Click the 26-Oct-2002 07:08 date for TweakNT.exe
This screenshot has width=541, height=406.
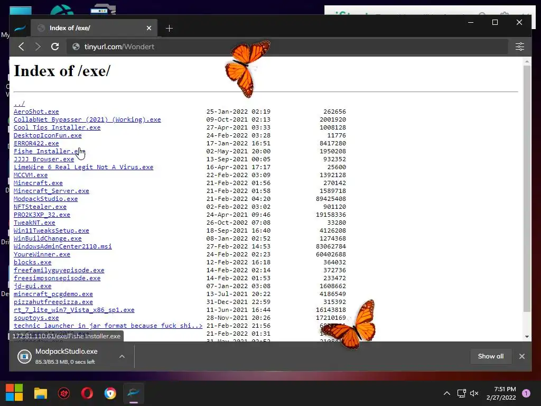pyautogui.click(x=238, y=223)
